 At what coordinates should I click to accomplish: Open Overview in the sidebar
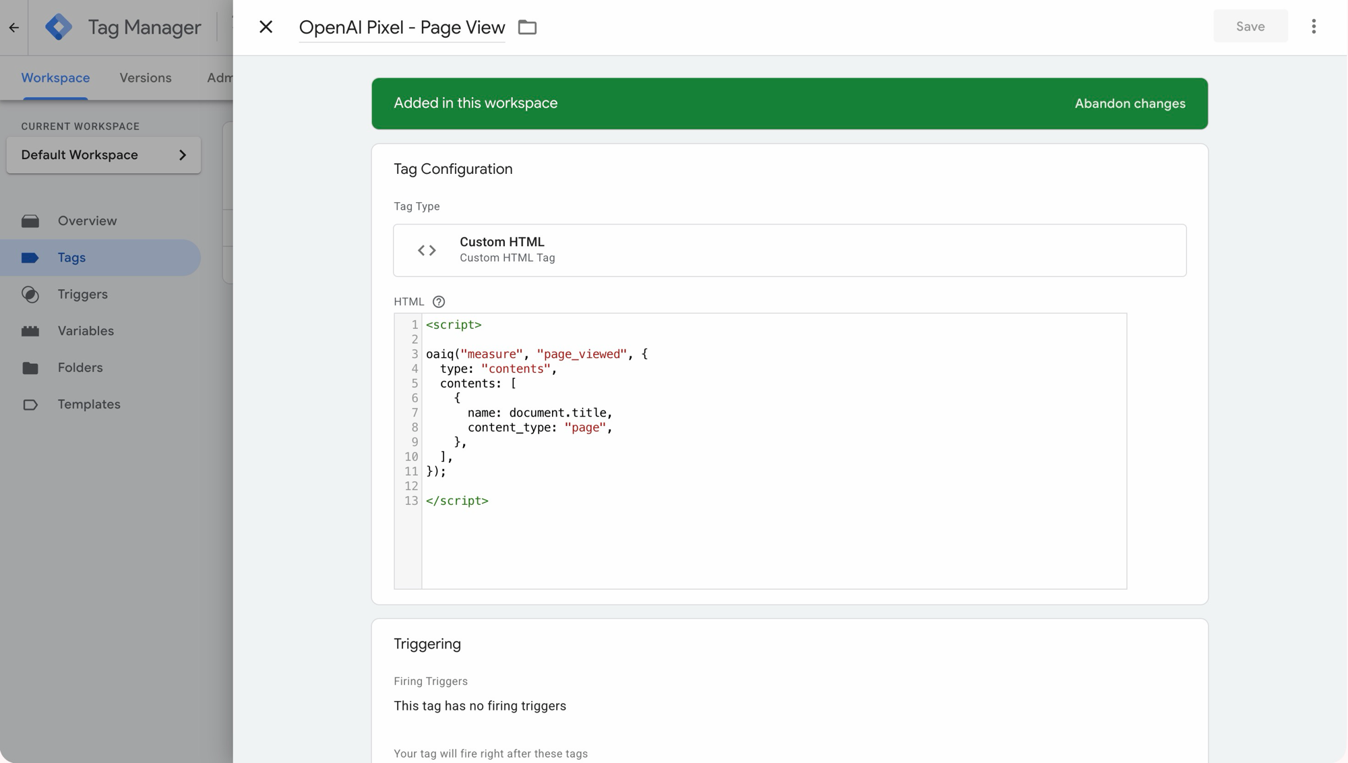coord(100,221)
